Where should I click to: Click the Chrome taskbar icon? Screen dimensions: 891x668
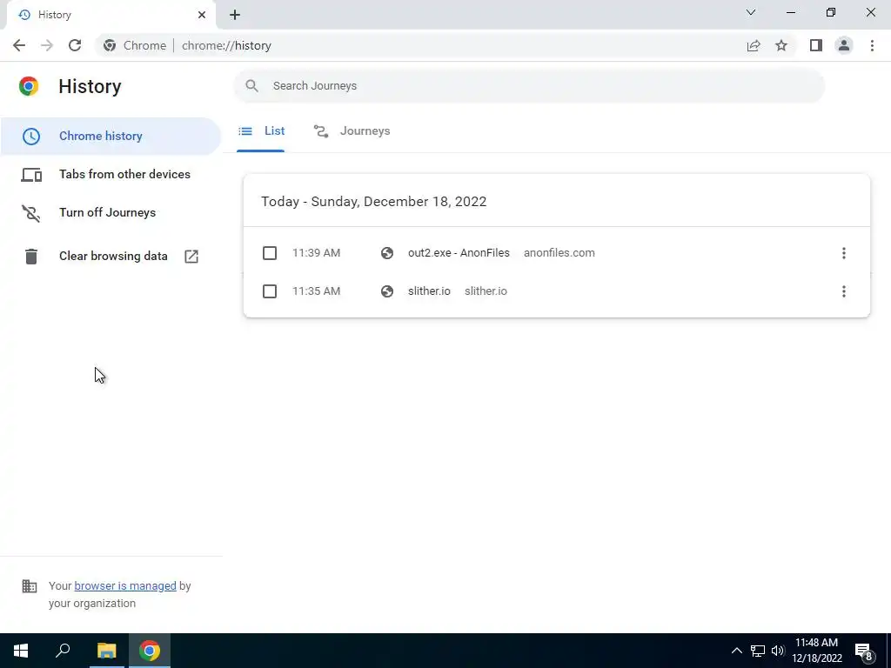pyautogui.click(x=150, y=651)
